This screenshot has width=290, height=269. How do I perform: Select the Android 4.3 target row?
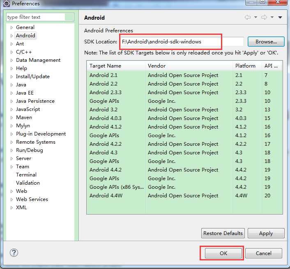pyautogui.click(x=184, y=153)
